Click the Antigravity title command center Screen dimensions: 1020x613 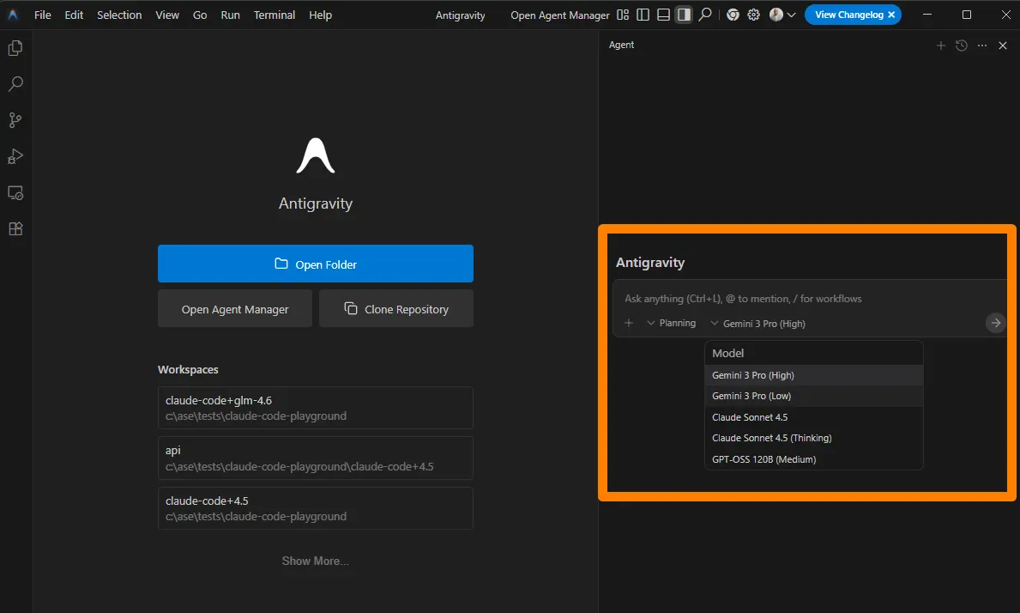[x=460, y=15]
